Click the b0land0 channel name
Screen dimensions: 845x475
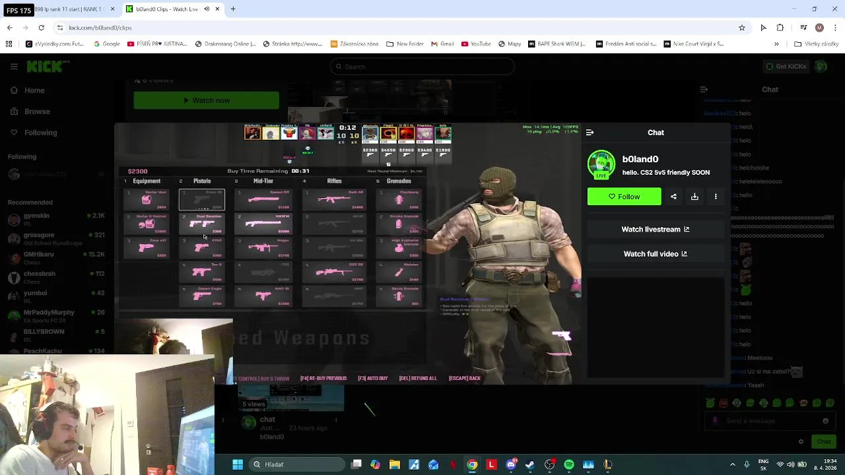coord(640,159)
